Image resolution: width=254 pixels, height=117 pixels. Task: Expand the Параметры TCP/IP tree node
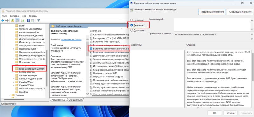[13, 49]
